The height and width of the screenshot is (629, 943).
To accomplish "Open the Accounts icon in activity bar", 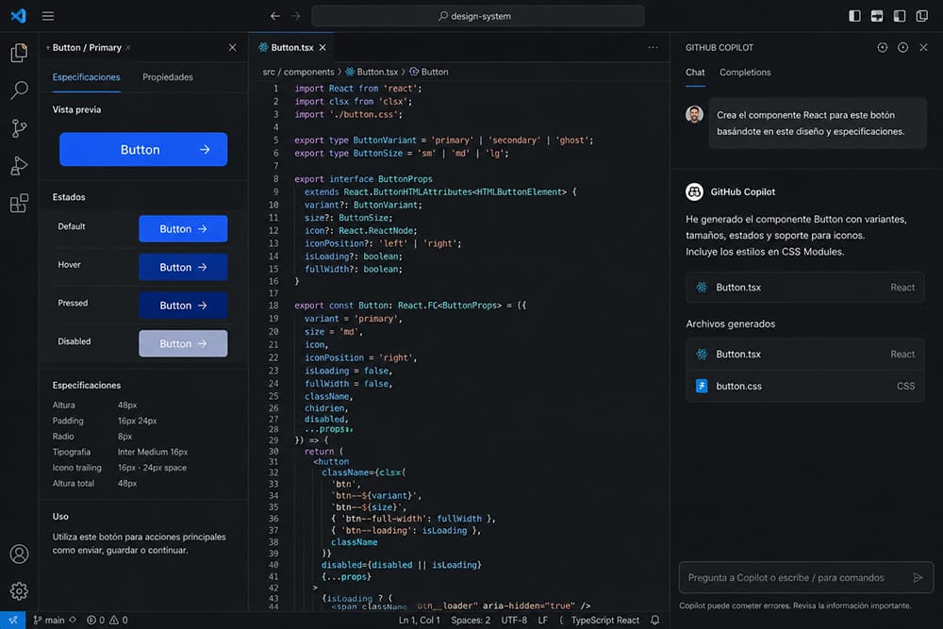I will (19, 554).
